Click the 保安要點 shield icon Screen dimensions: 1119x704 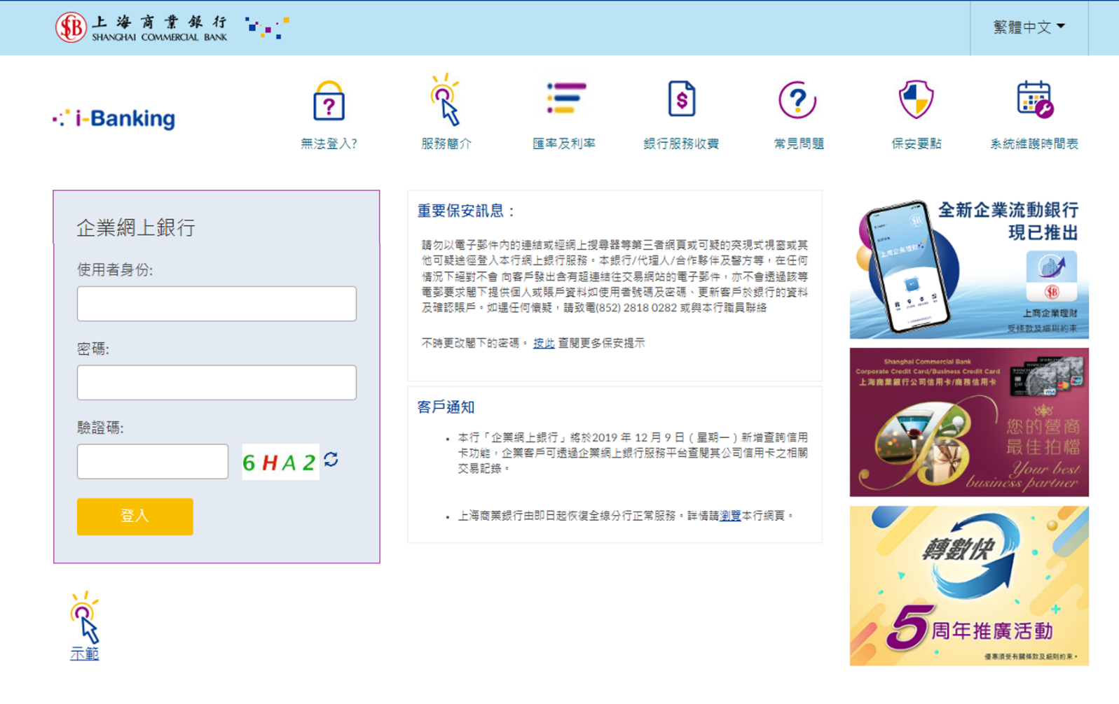(916, 100)
